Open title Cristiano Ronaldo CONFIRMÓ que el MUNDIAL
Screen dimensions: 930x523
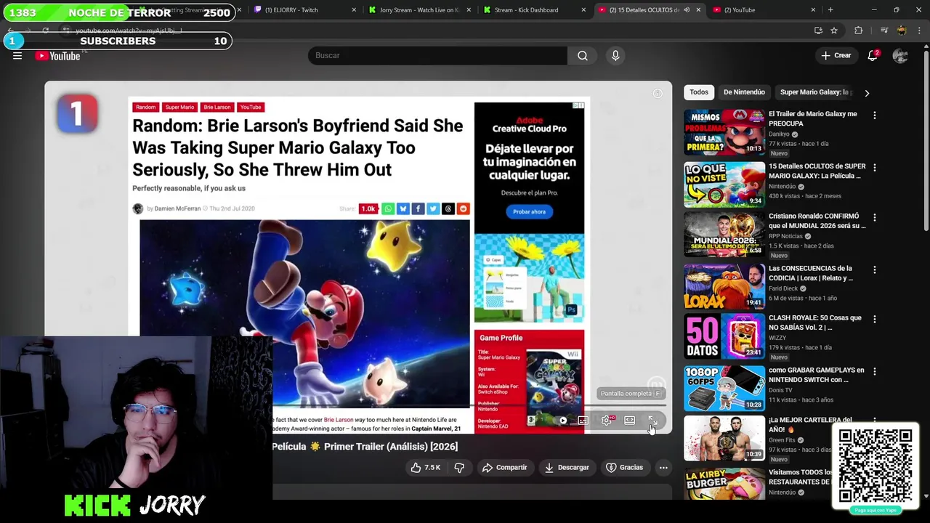(x=817, y=221)
